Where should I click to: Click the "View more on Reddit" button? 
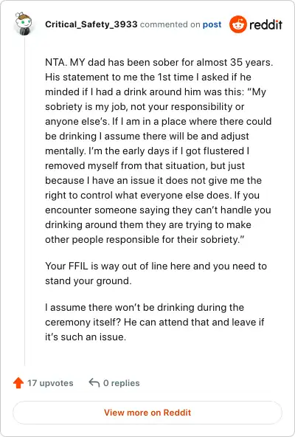tap(147, 413)
